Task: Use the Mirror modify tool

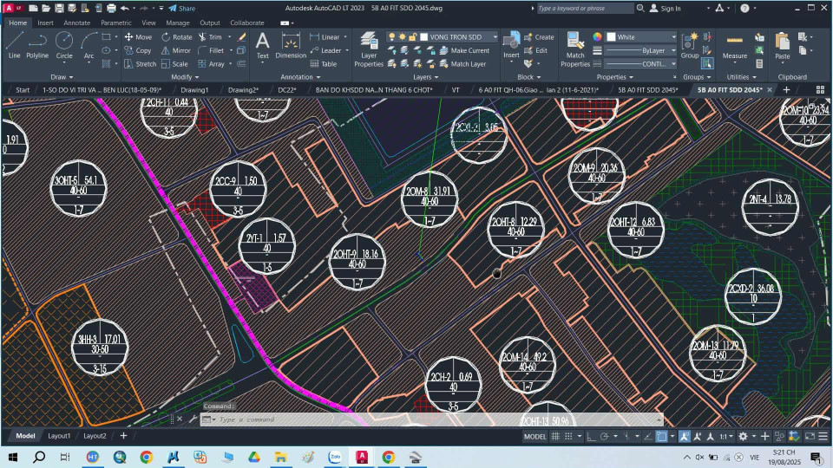Action: (175, 50)
